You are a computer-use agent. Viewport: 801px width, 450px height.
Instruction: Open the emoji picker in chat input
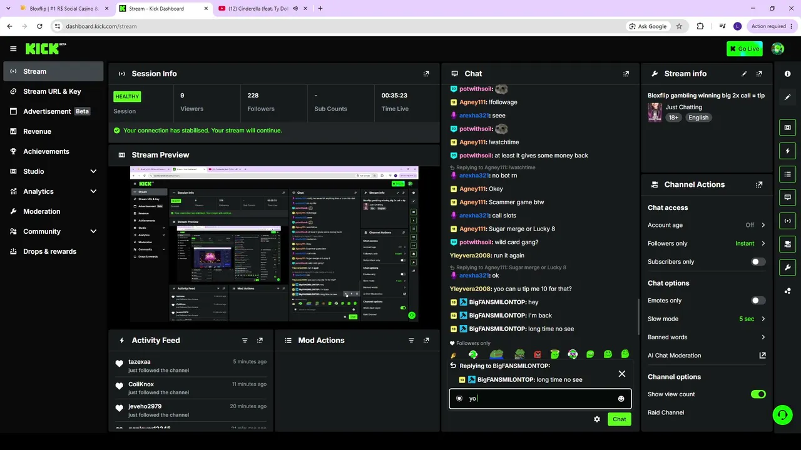[x=621, y=399]
